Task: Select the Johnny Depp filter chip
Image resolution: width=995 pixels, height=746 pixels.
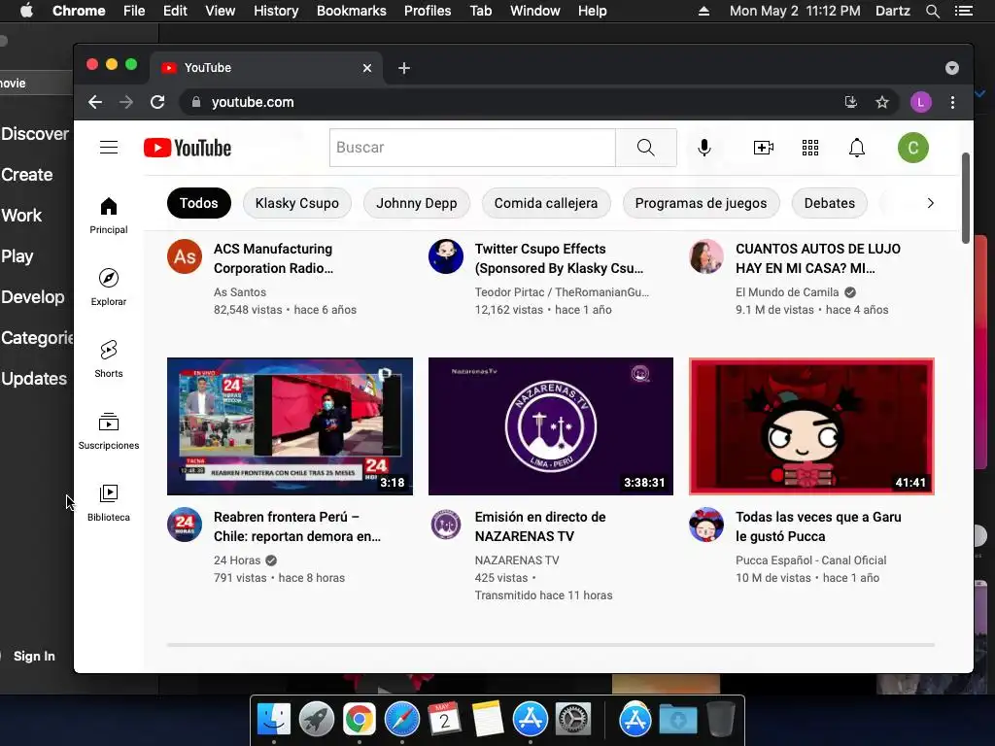Action: point(416,203)
